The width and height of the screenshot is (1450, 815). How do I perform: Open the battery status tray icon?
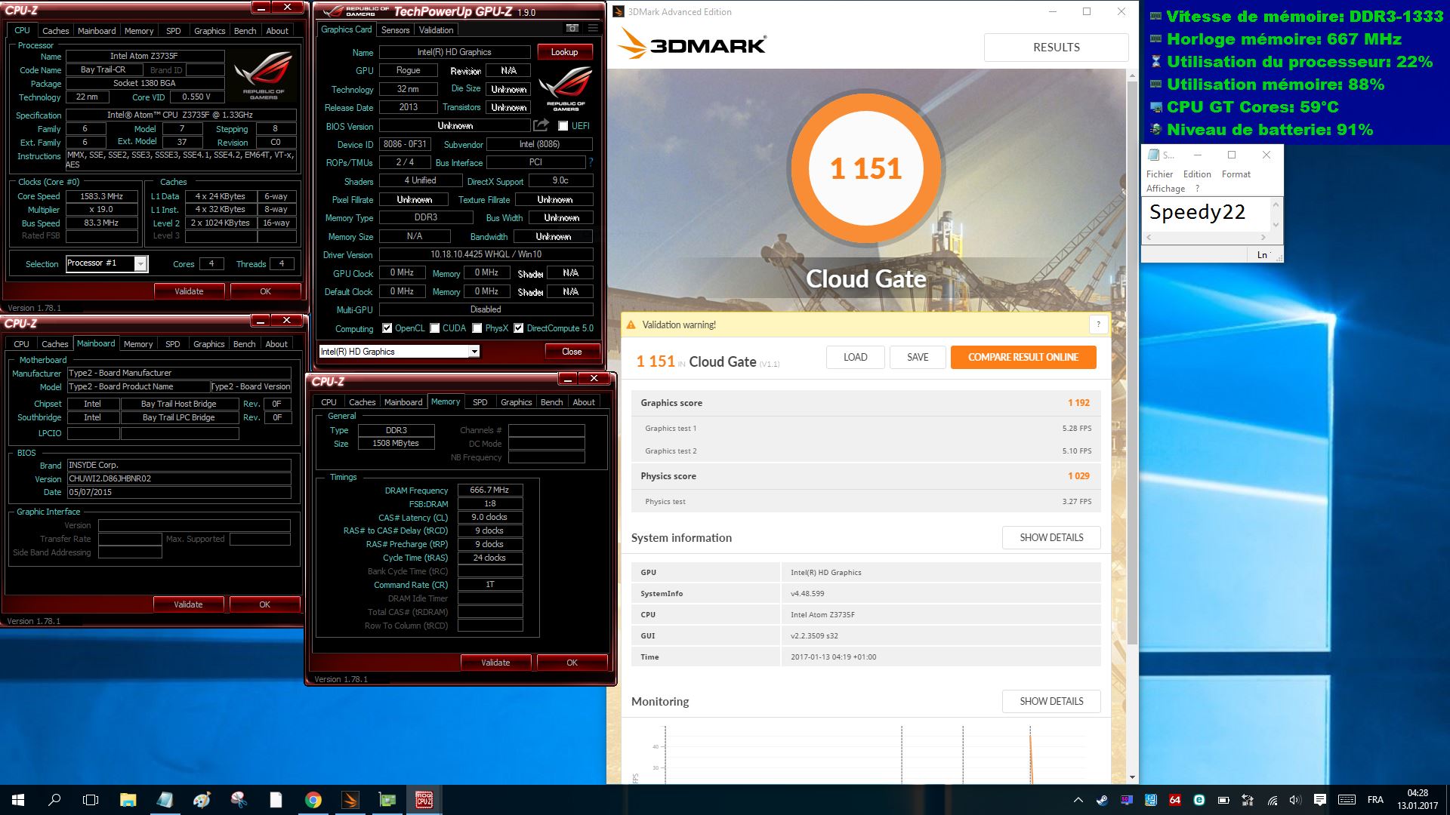click(1223, 800)
